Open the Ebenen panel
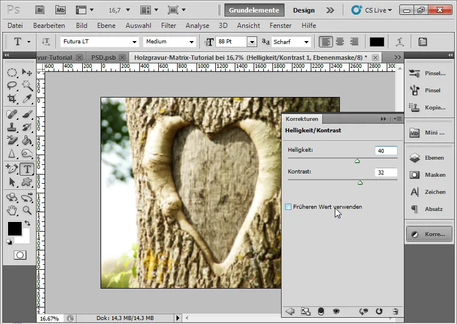This screenshot has width=457, height=324. click(x=429, y=158)
